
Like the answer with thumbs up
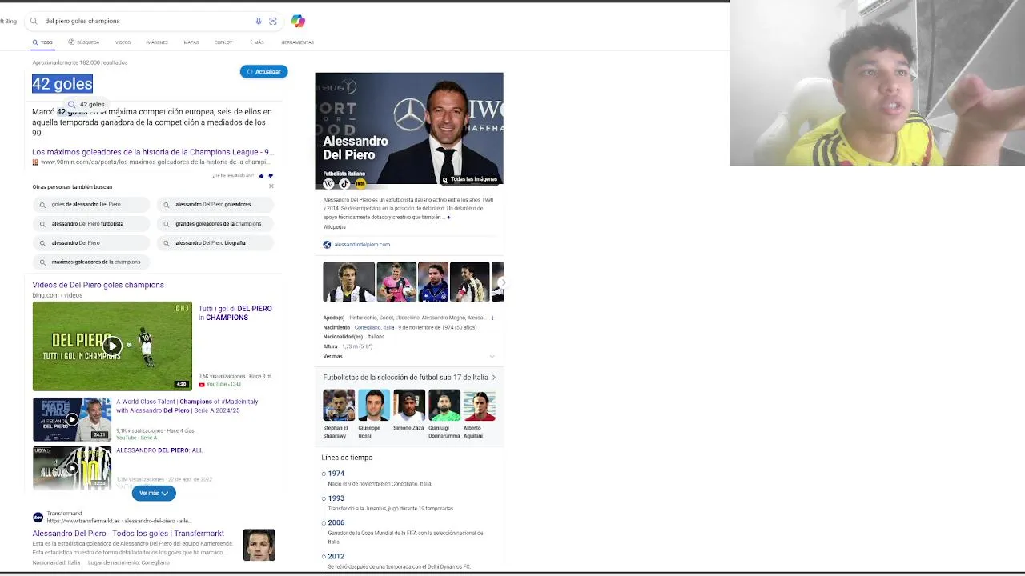click(261, 175)
